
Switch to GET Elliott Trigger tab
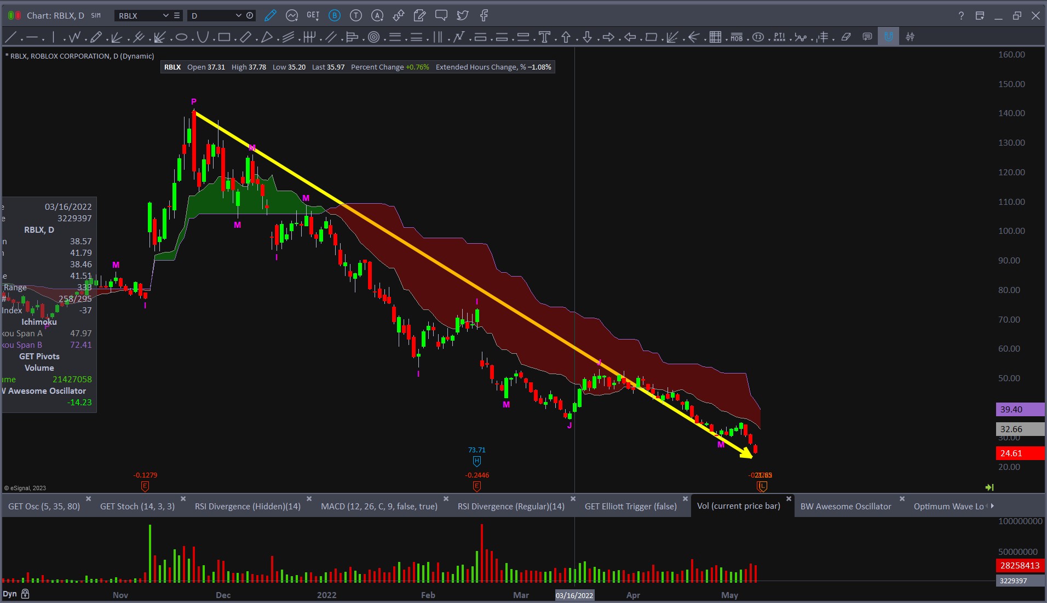tap(631, 507)
